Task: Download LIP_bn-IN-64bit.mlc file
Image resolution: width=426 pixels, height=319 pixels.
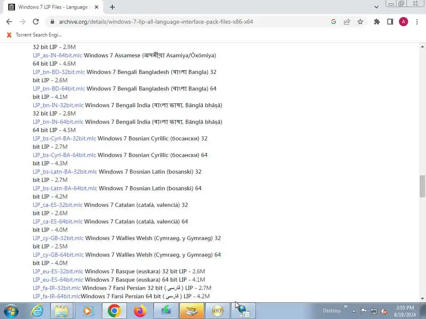Action: pyautogui.click(x=58, y=122)
